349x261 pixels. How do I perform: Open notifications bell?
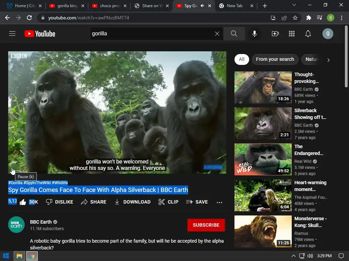tap(308, 34)
